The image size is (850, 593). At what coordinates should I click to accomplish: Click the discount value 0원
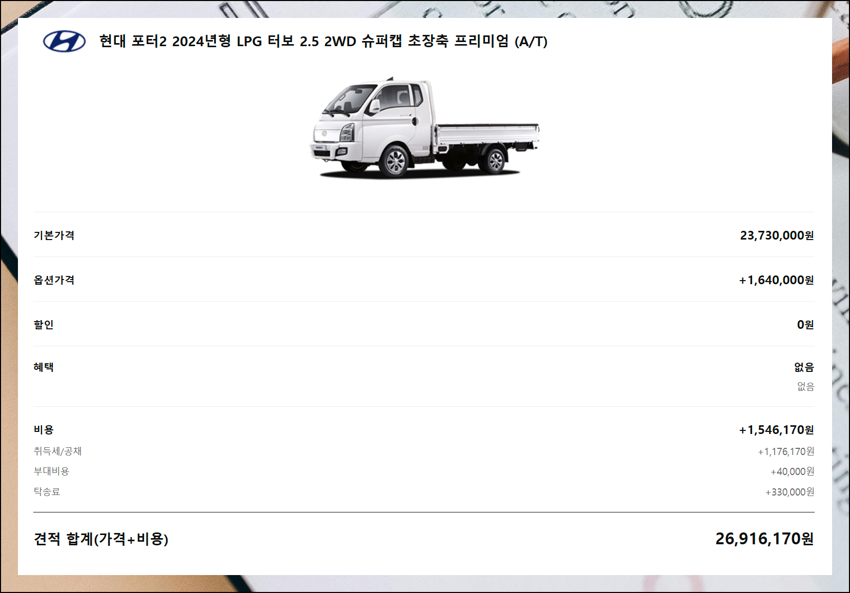(x=805, y=325)
